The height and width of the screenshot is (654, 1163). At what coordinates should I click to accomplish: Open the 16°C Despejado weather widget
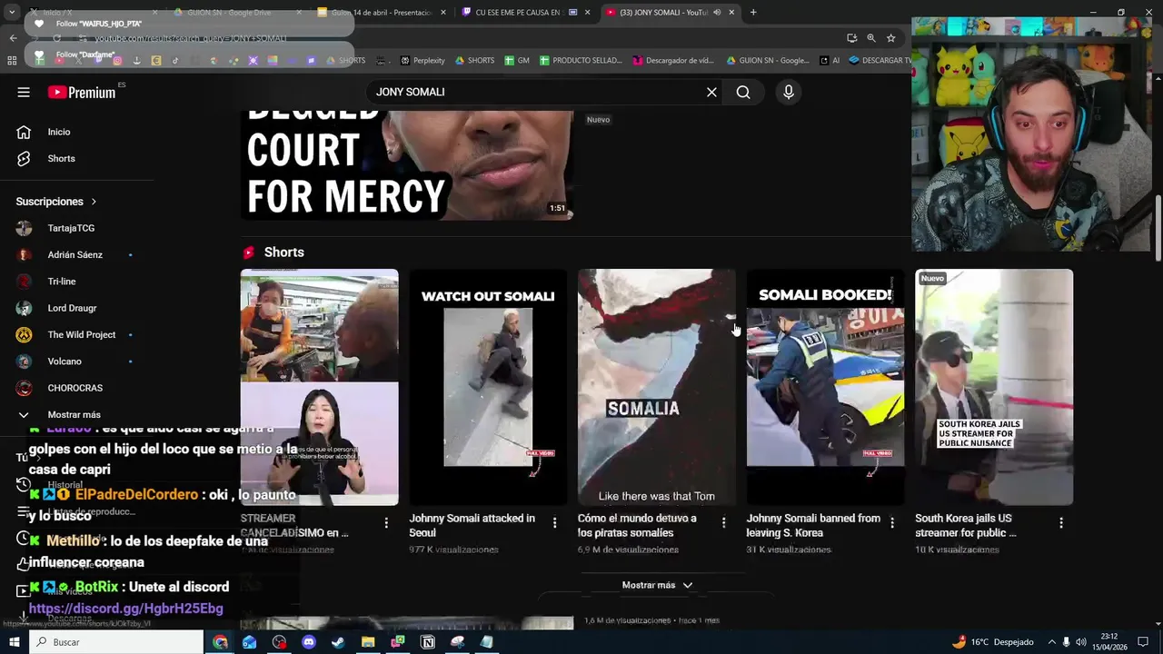[x=992, y=642]
